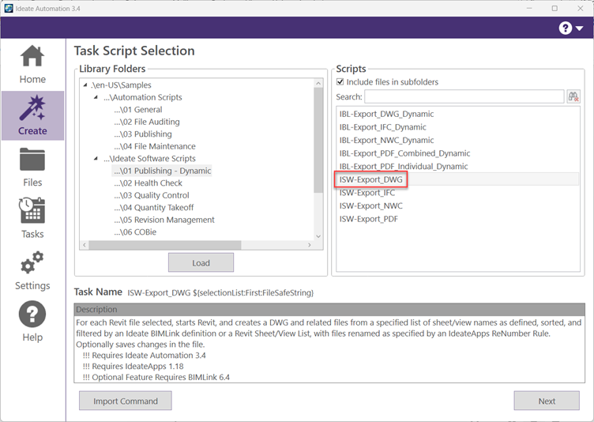Select the 04 Quantity Takeoff folder
This screenshot has height=422, width=594.
[x=153, y=207]
